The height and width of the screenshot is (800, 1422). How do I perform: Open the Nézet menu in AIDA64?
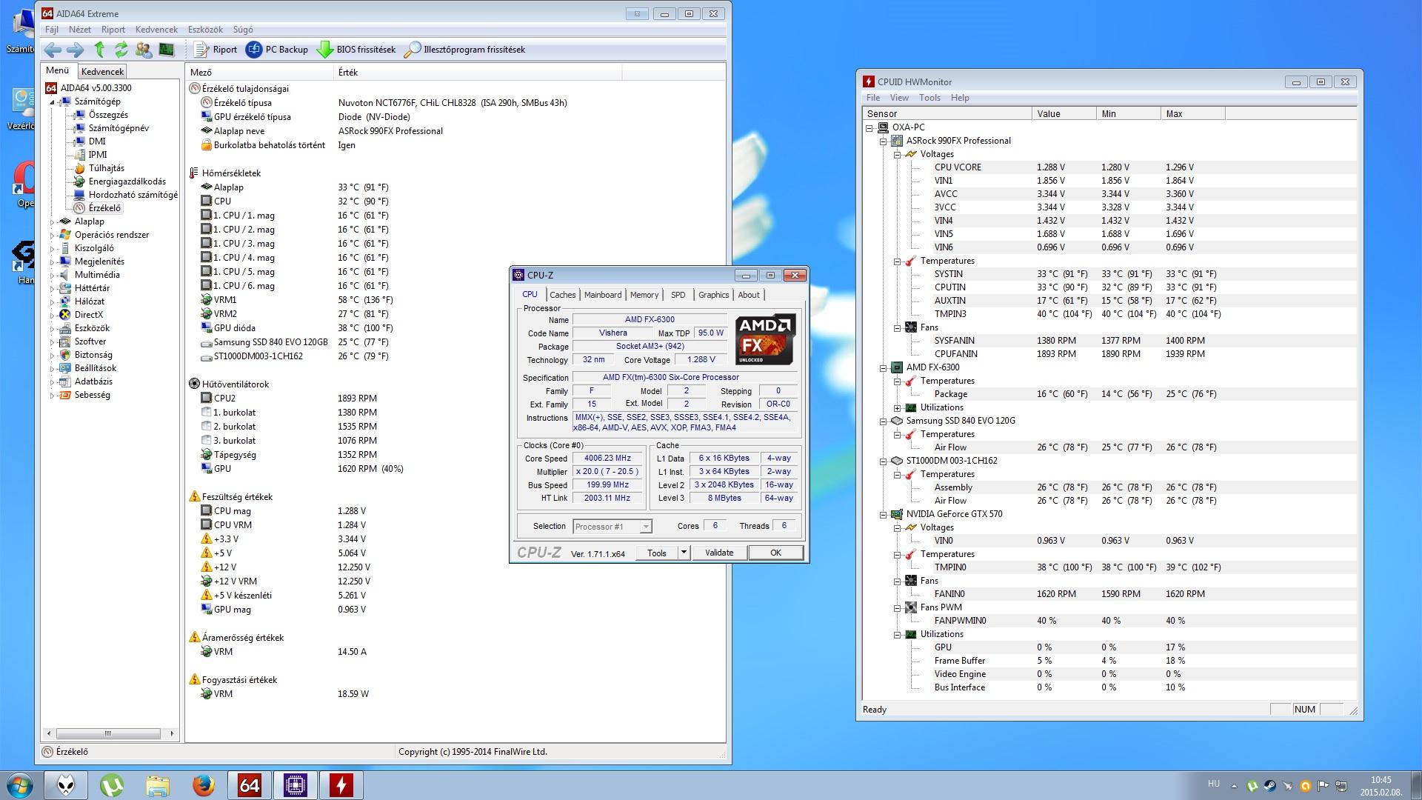[x=80, y=30]
